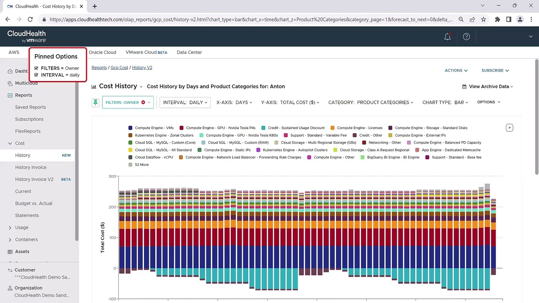The height and width of the screenshot is (303, 539).
Task: Toggle Support - Standard - Base fee legend series
Action: [x=453, y=157]
